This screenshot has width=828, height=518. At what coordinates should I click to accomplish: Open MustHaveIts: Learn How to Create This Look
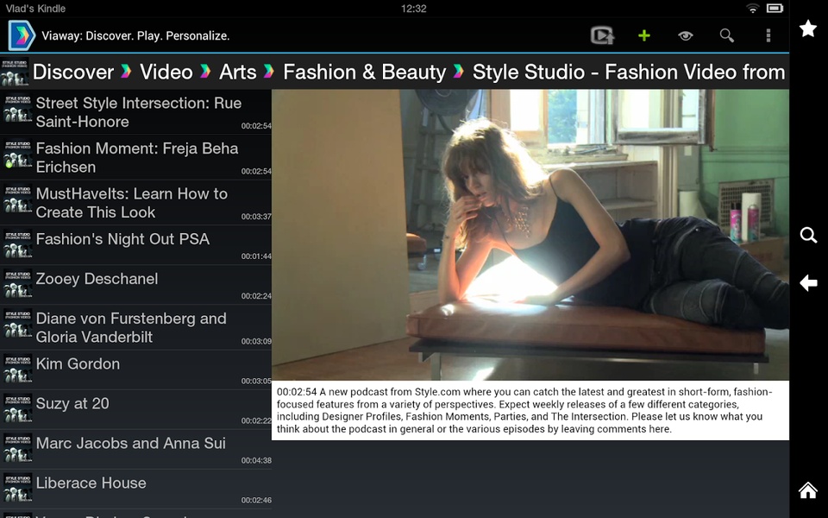[x=135, y=203]
